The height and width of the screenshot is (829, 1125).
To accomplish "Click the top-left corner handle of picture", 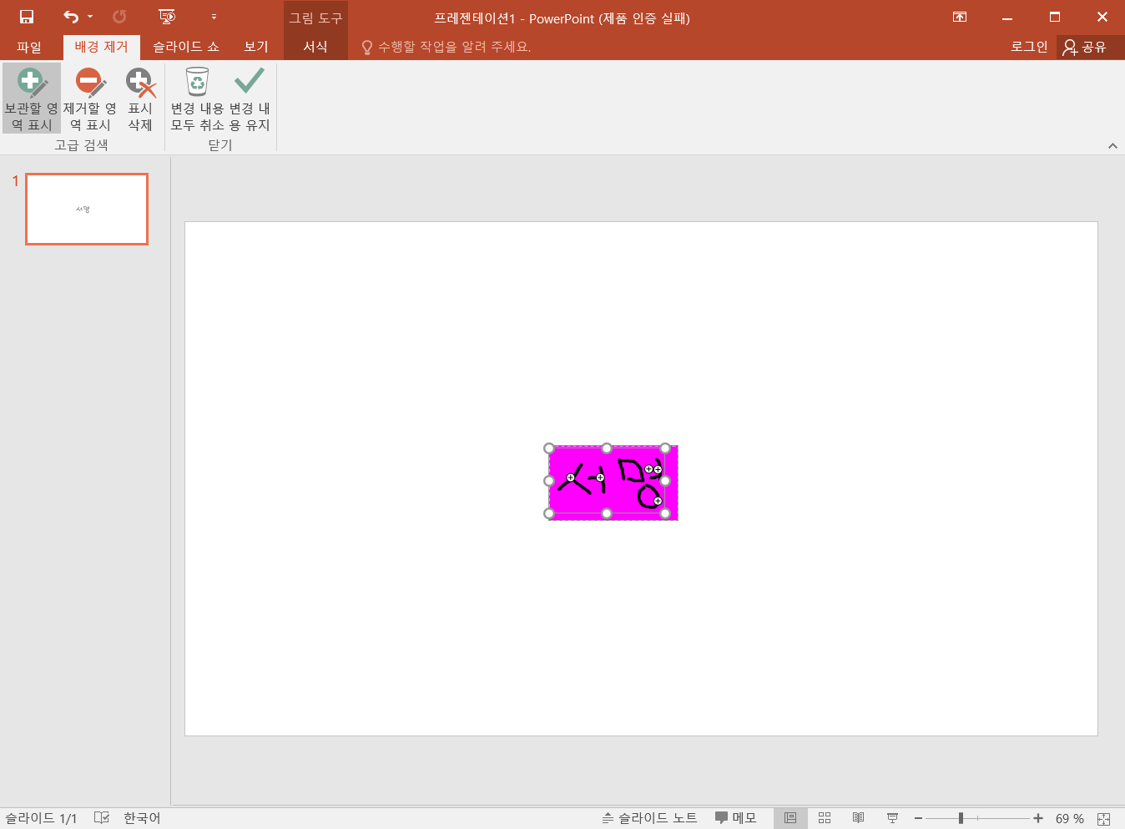I will (549, 448).
